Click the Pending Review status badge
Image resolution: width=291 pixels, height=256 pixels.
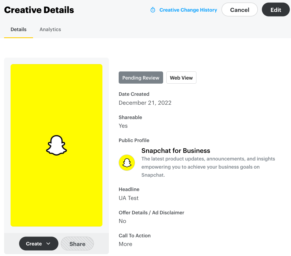click(141, 78)
